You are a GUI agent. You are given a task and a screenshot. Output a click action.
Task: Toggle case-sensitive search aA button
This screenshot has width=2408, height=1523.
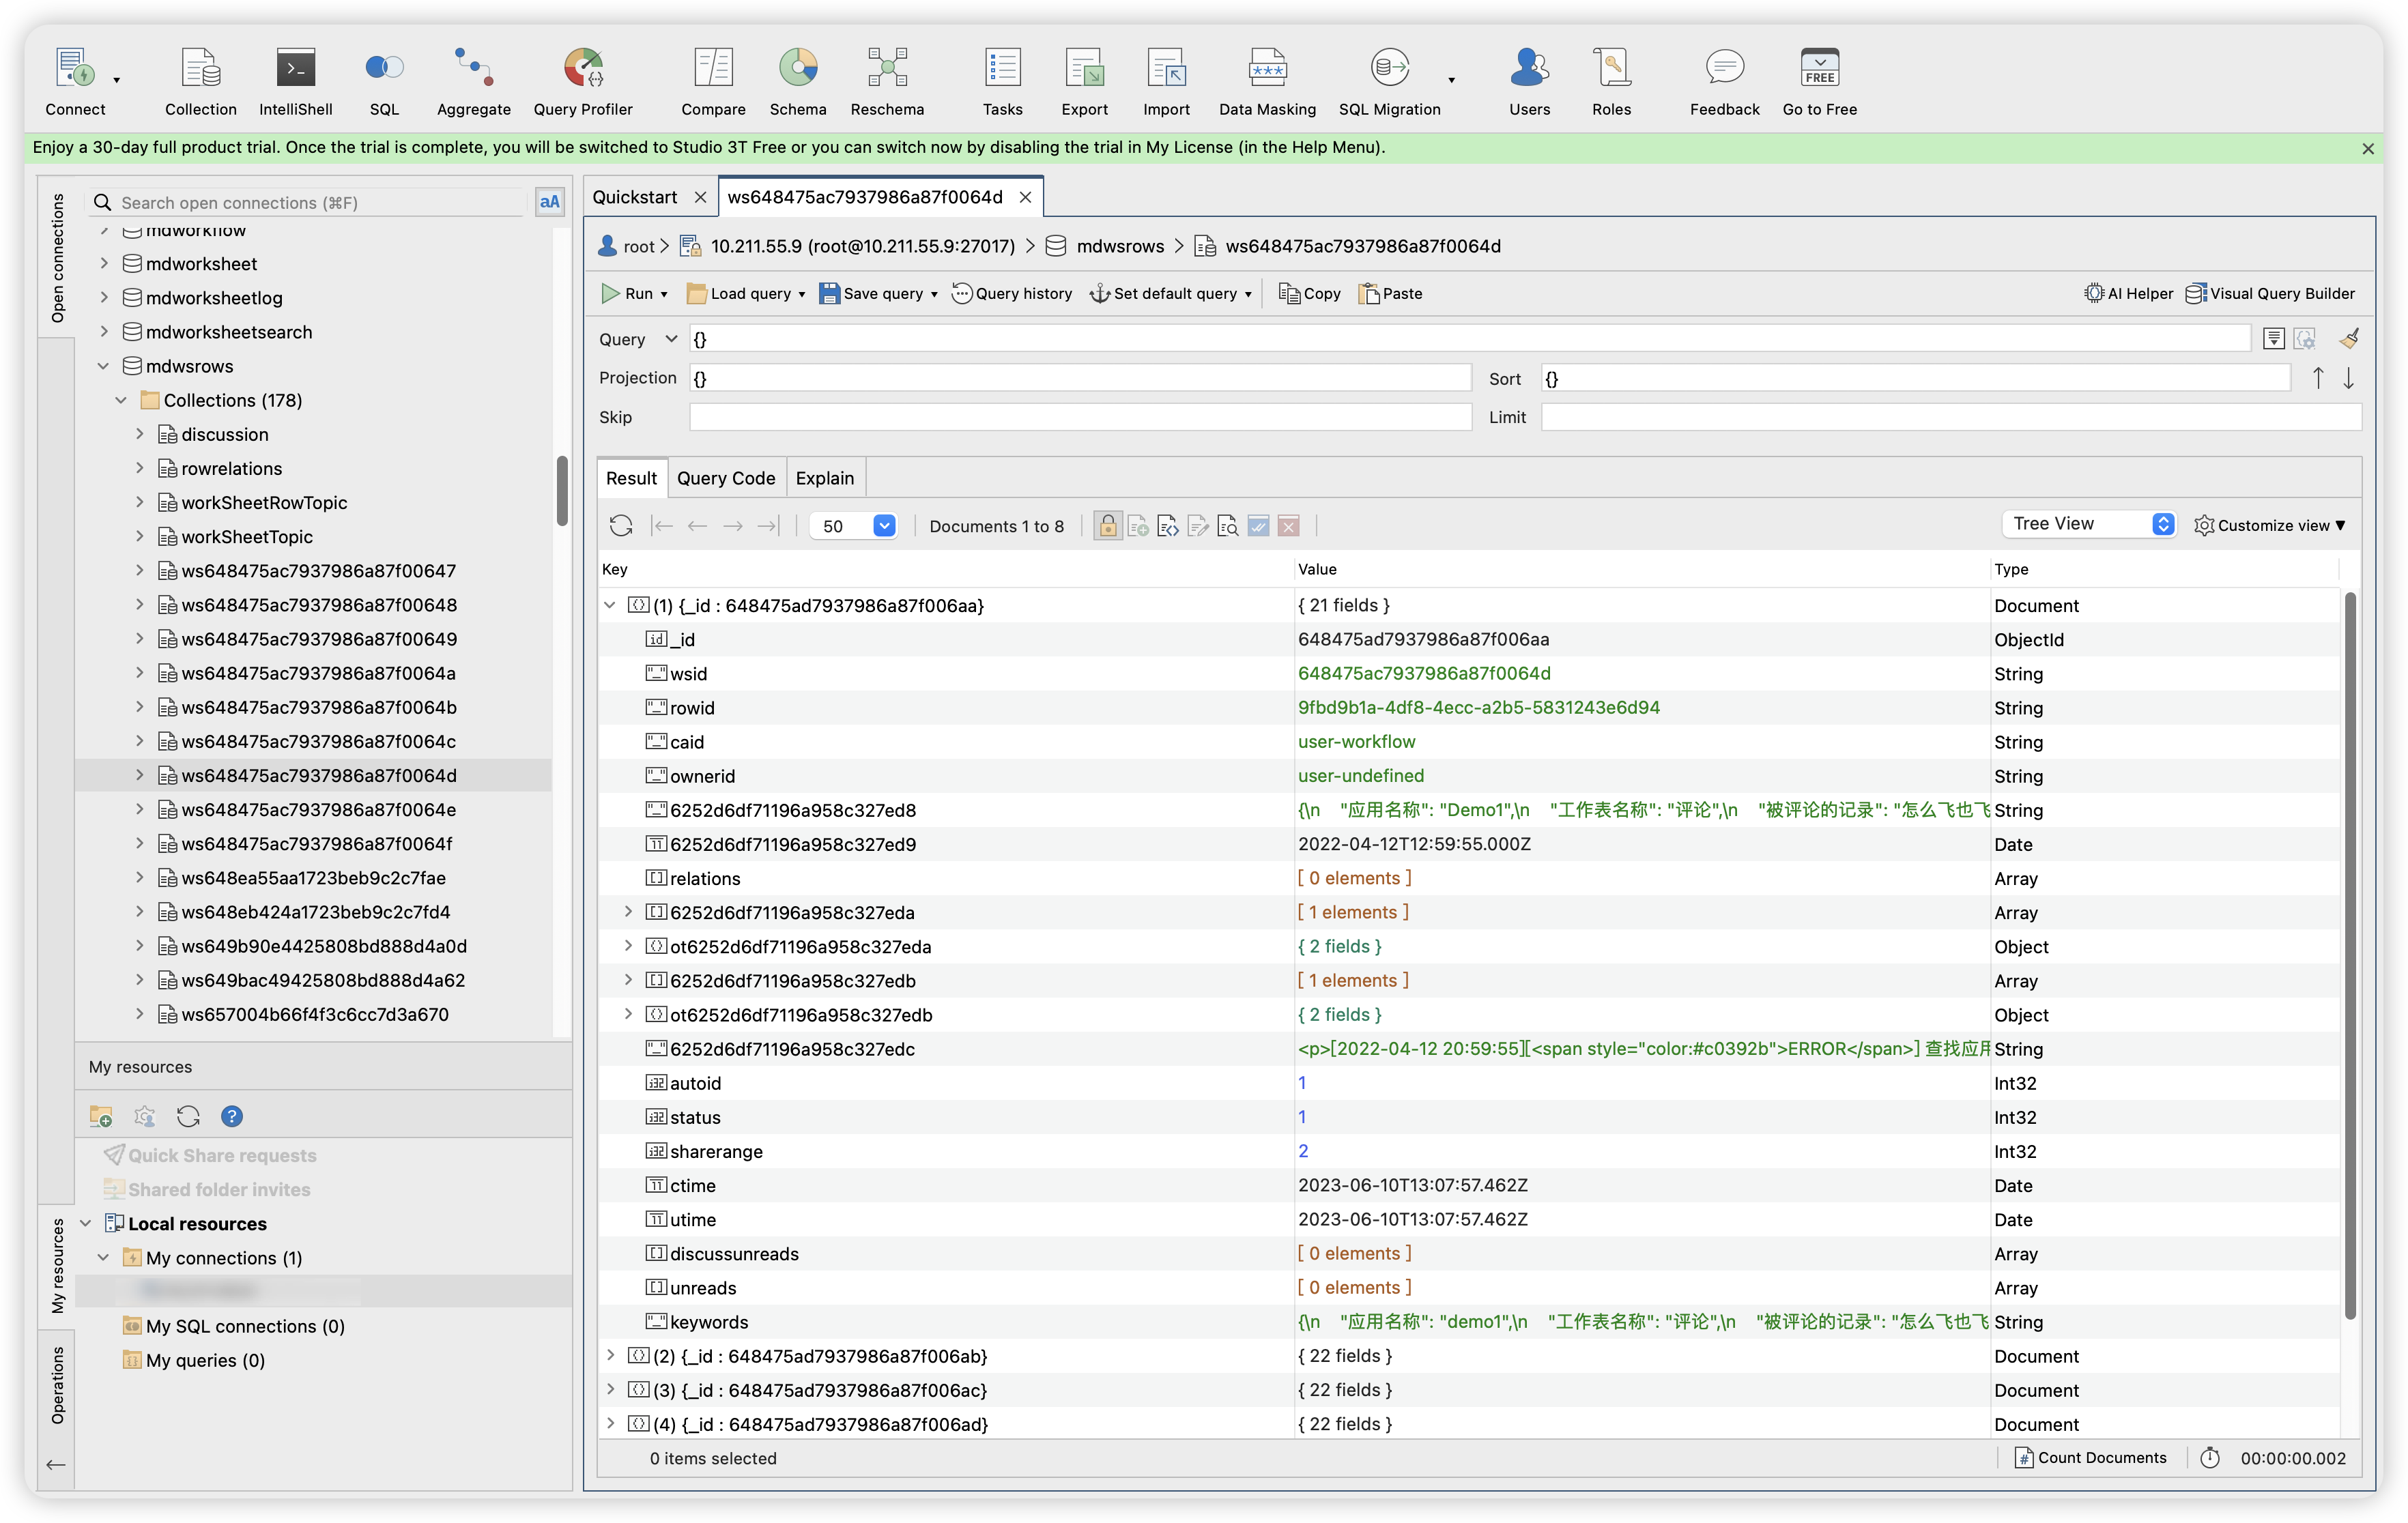point(549,202)
